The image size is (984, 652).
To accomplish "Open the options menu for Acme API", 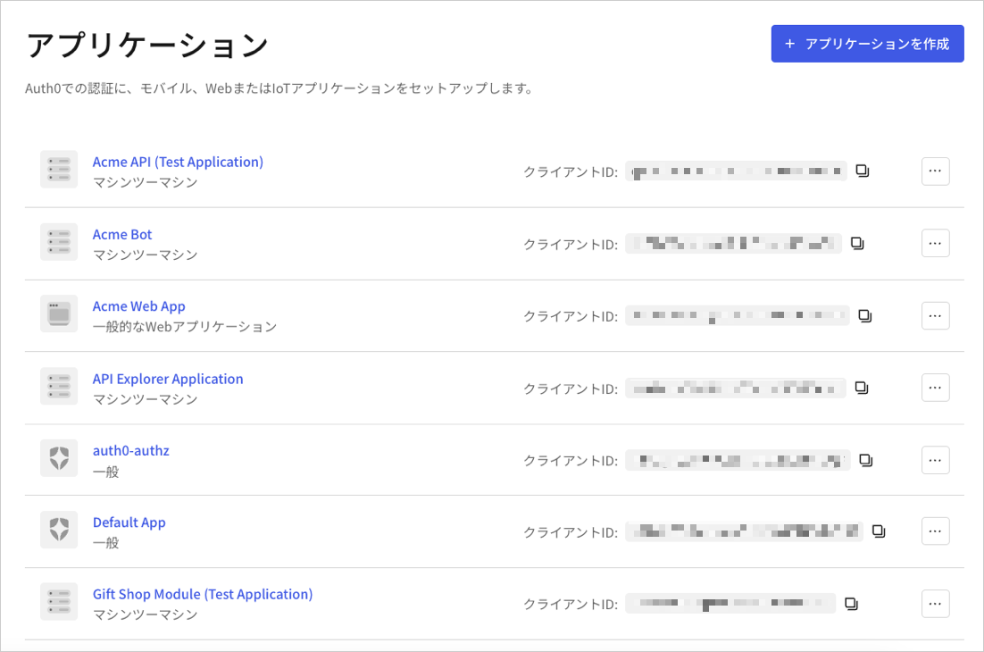I will pyautogui.click(x=935, y=171).
